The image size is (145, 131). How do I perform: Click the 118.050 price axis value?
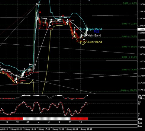click(x=142, y=69)
